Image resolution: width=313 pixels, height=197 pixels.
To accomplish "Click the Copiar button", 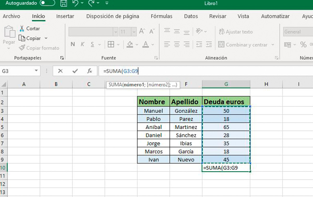I will click(30, 38).
